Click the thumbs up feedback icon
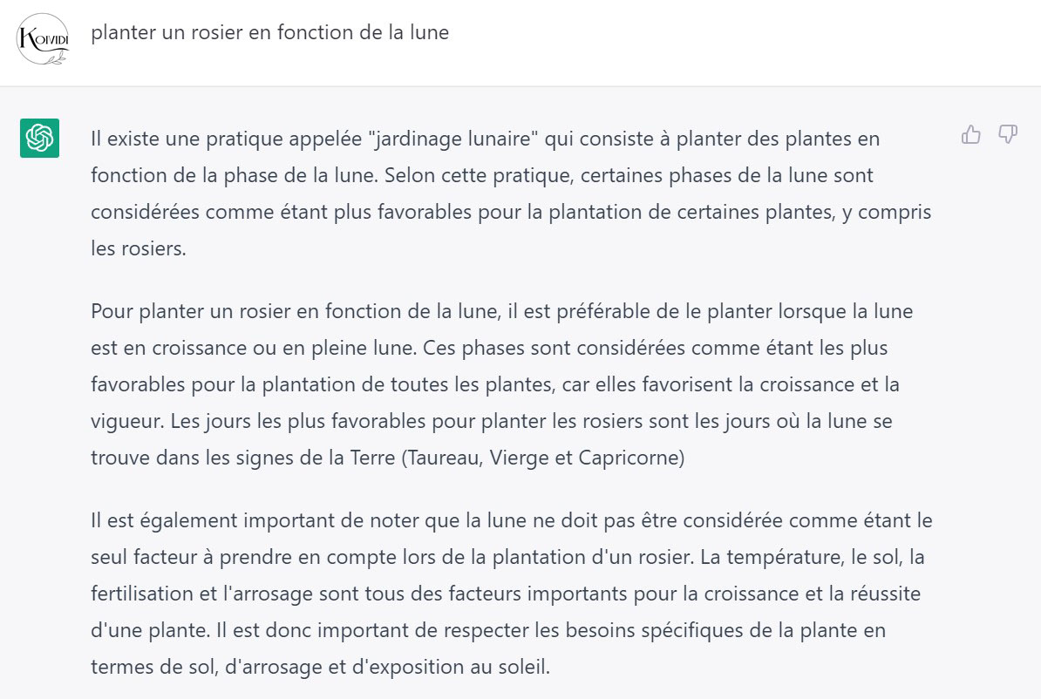 [x=970, y=134]
